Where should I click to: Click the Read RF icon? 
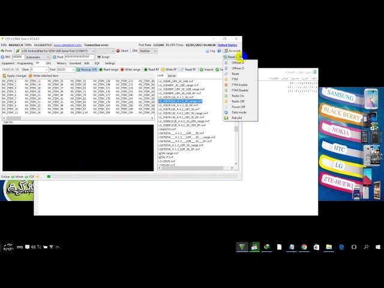point(146,70)
